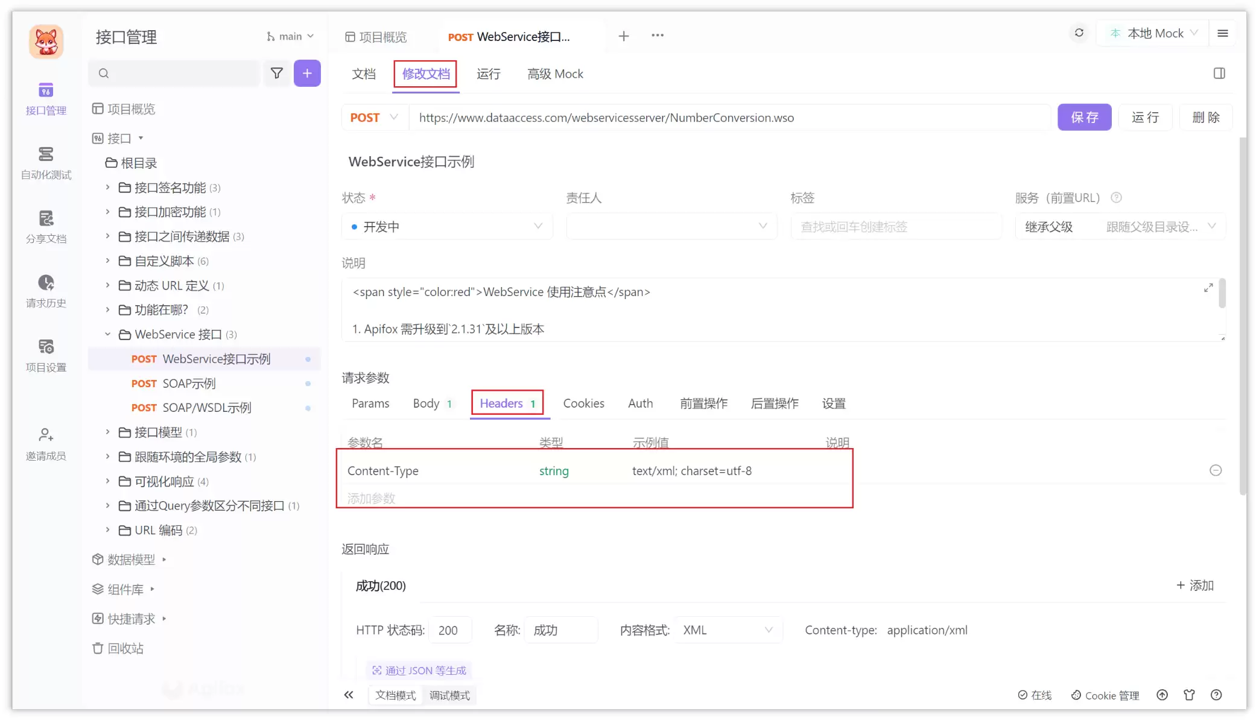Viewport: 1259px width, 720px height.
Task: Select the Body request params tab
Action: coord(433,403)
